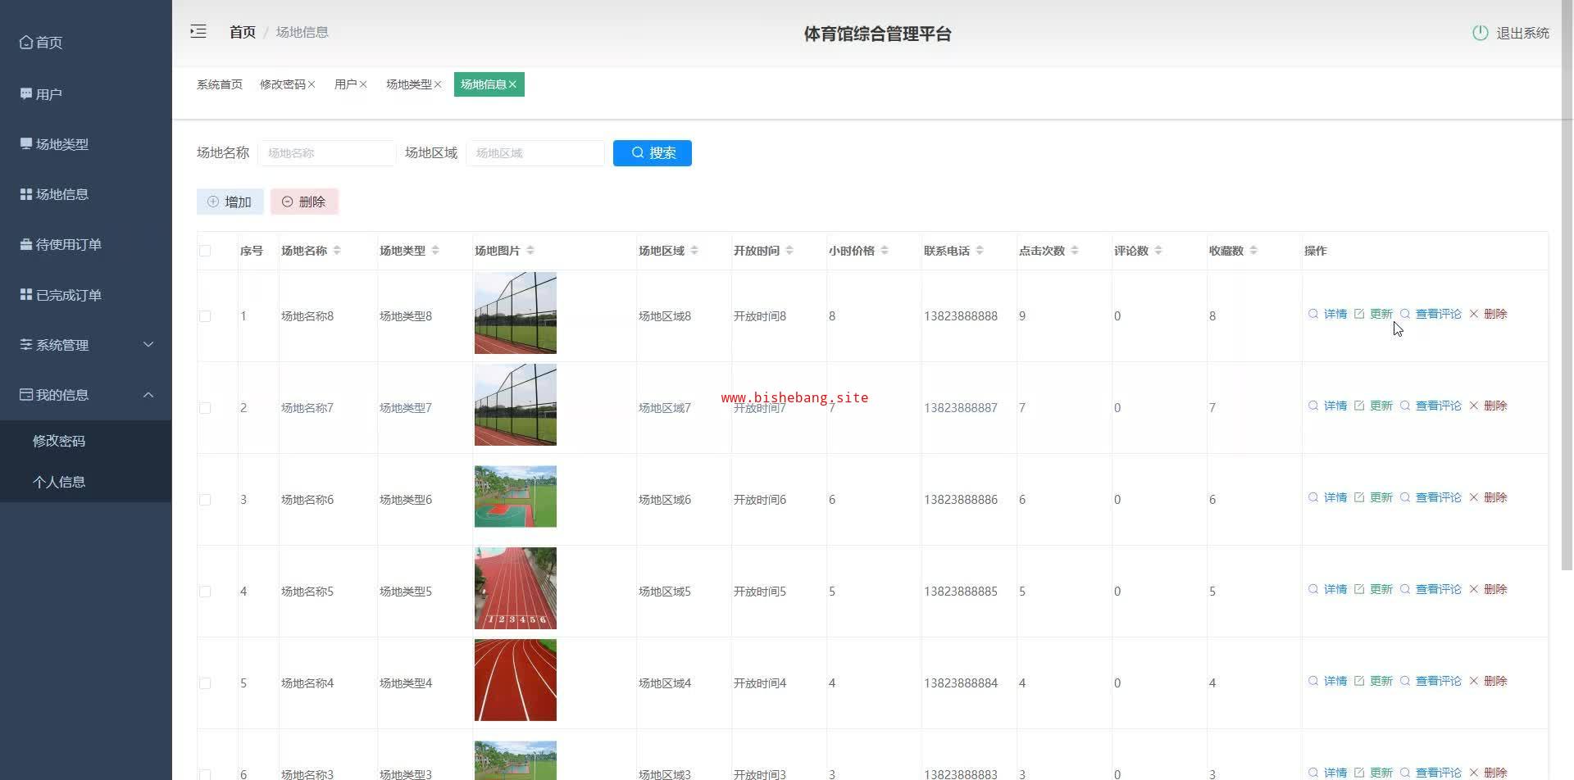Sort the table by 点击次数 column

pyautogui.click(x=1075, y=251)
